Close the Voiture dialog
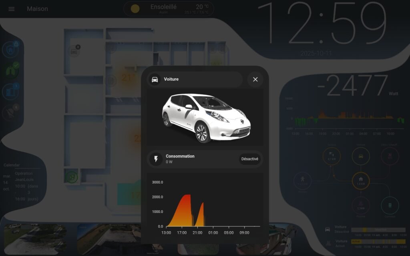The width and height of the screenshot is (410, 256). [255, 79]
